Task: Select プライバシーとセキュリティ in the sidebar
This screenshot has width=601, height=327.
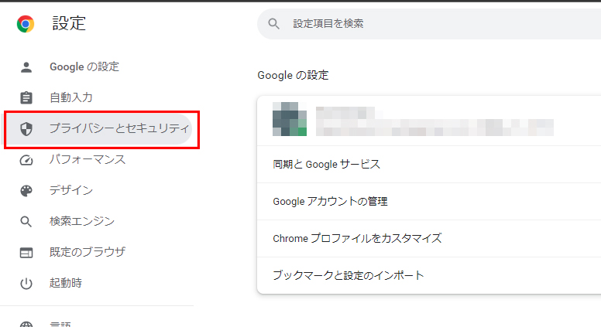Action: (98, 129)
